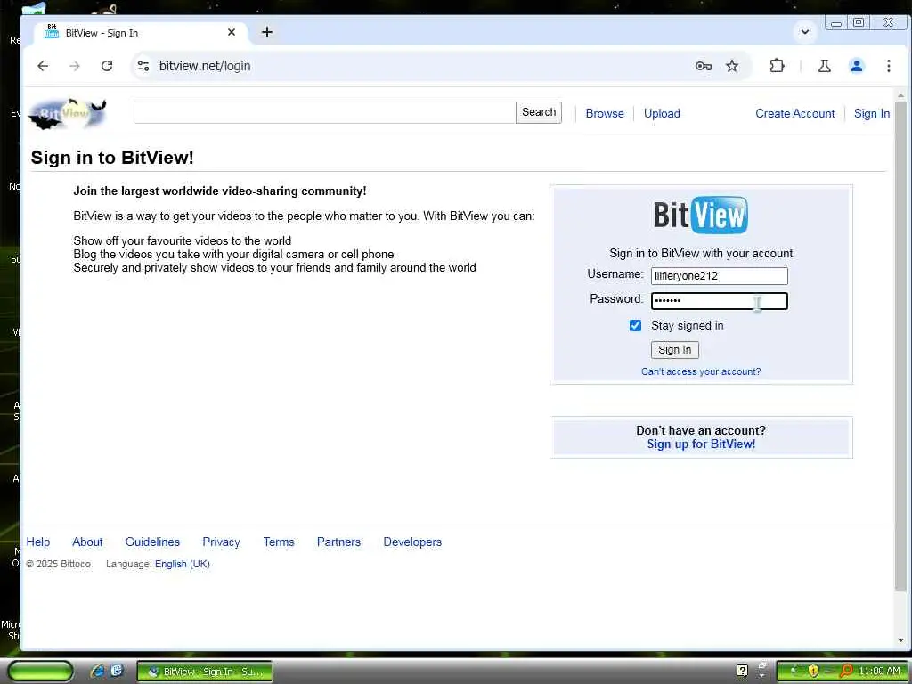Expand the tab search dropdown arrow
Viewport: 912px width, 684px height.
click(x=805, y=32)
